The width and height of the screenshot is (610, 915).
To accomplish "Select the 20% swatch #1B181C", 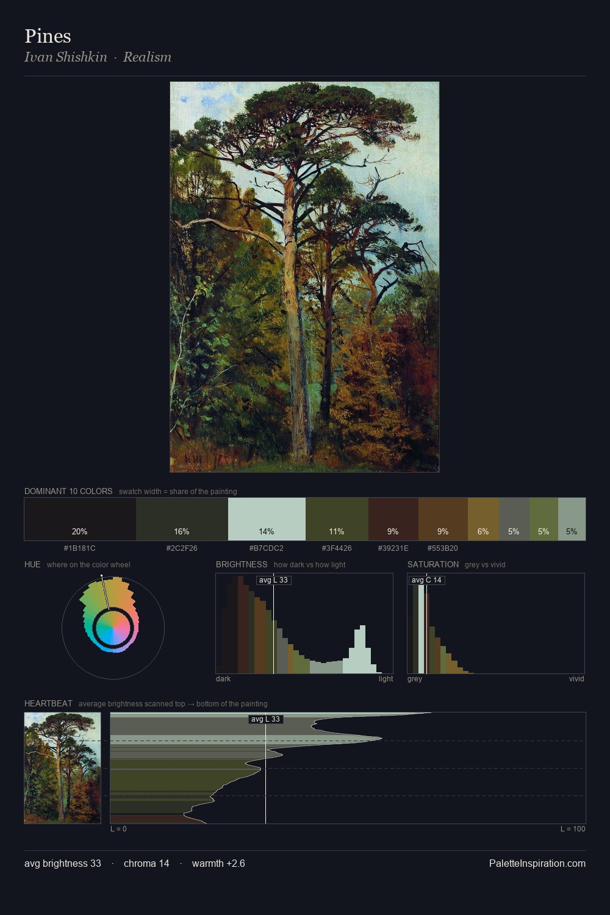I will coord(80,519).
